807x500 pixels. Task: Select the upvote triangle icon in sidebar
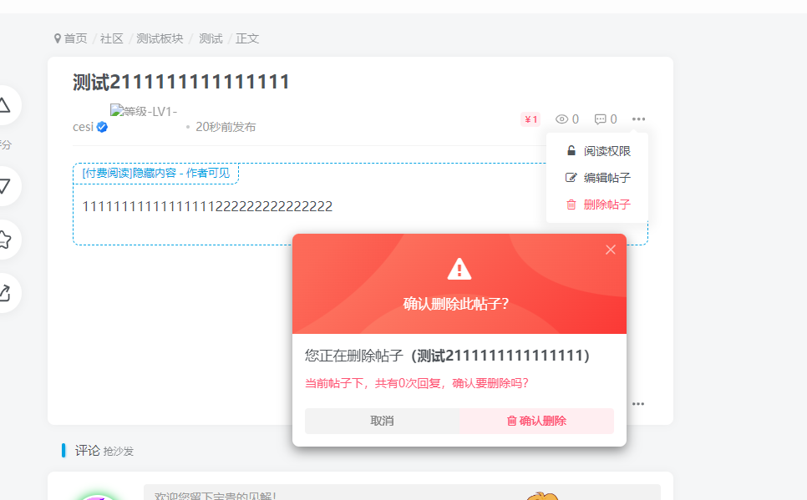pos(4,105)
